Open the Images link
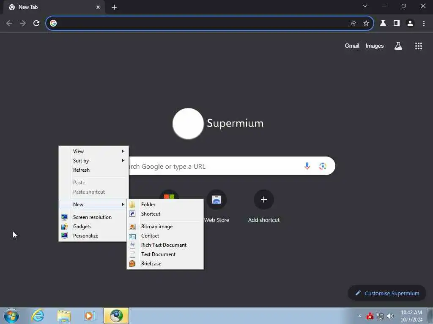Screen dimensions: 433x324 tap(375, 46)
